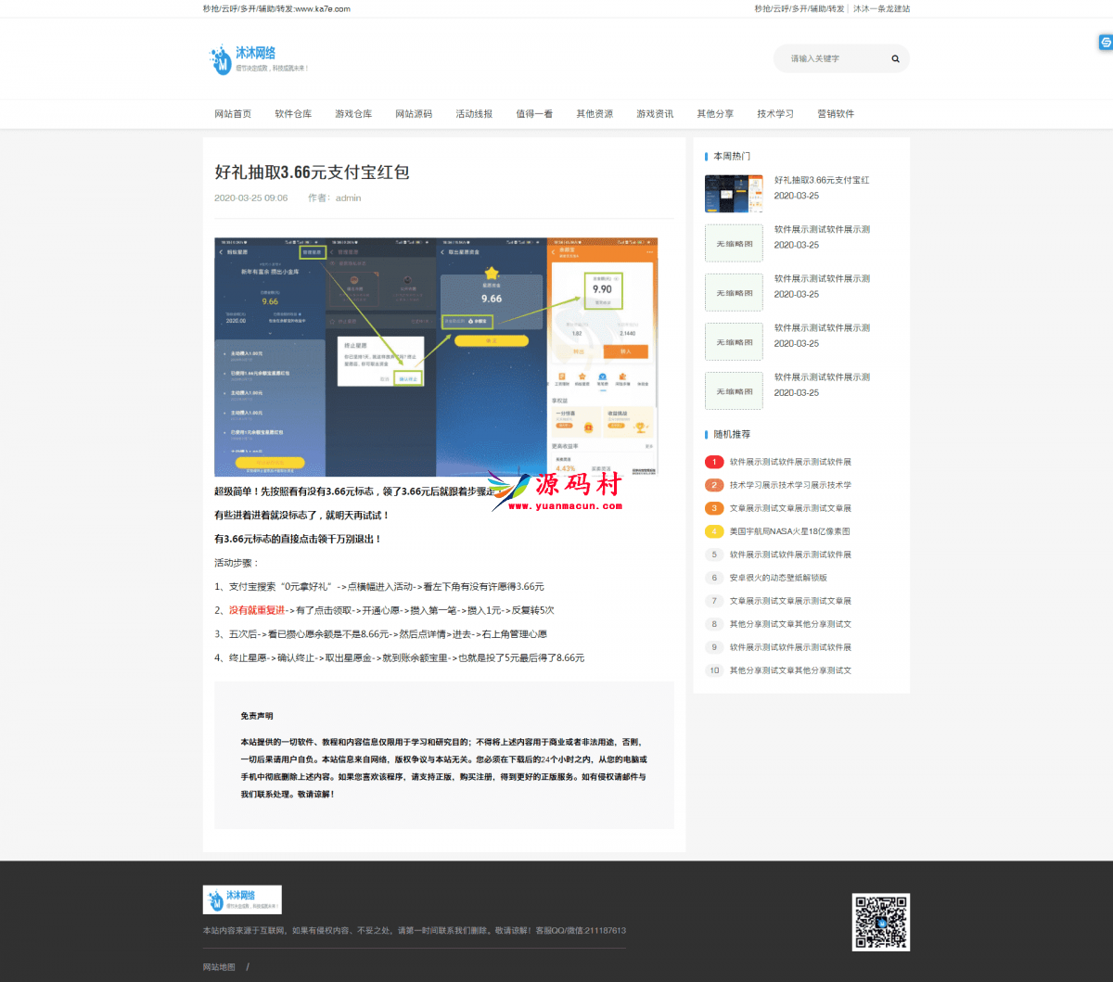
Task: Click the red number 1 rank badge
Action: click(714, 462)
